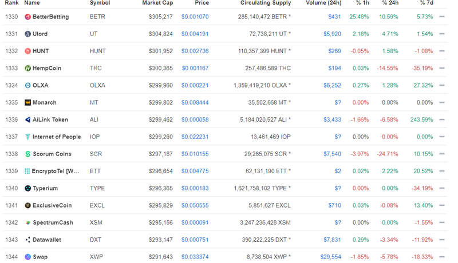The width and height of the screenshot is (458, 263).
Task: Open the more options menu for HUNT
Action: 442,51
